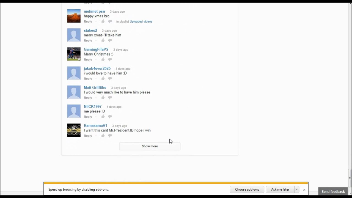The width and height of the screenshot is (352, 198).
Task: Select comment text 'me please :D'
Action: tap(94, 111)
